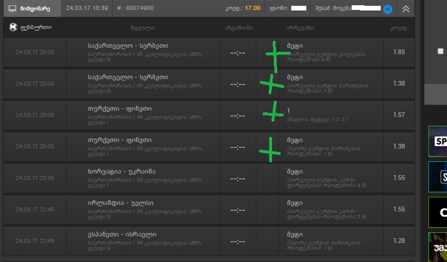Viewport: 447px width, 262px height.
Task: Toggle the checkbox in the right panel
Action: [x=441, y=51]
